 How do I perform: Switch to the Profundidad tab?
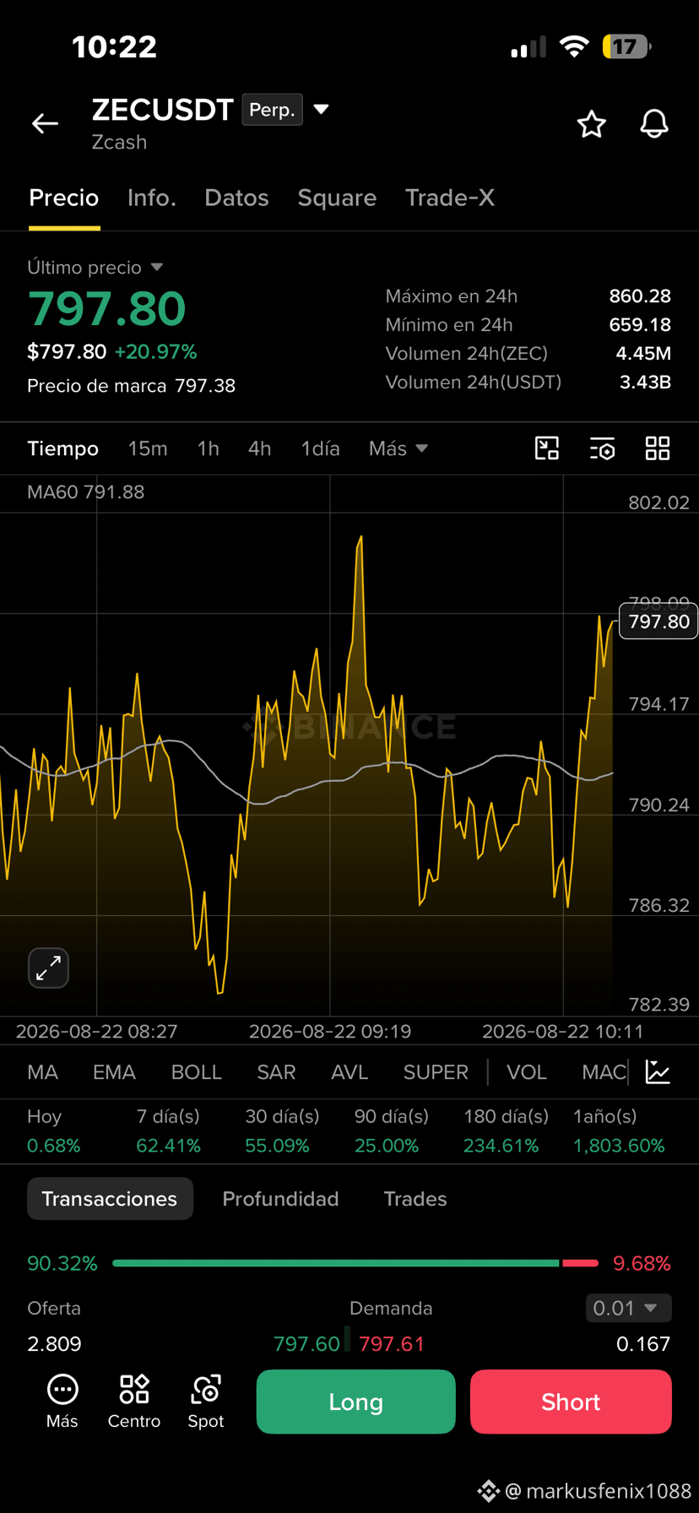[280, 1199]
